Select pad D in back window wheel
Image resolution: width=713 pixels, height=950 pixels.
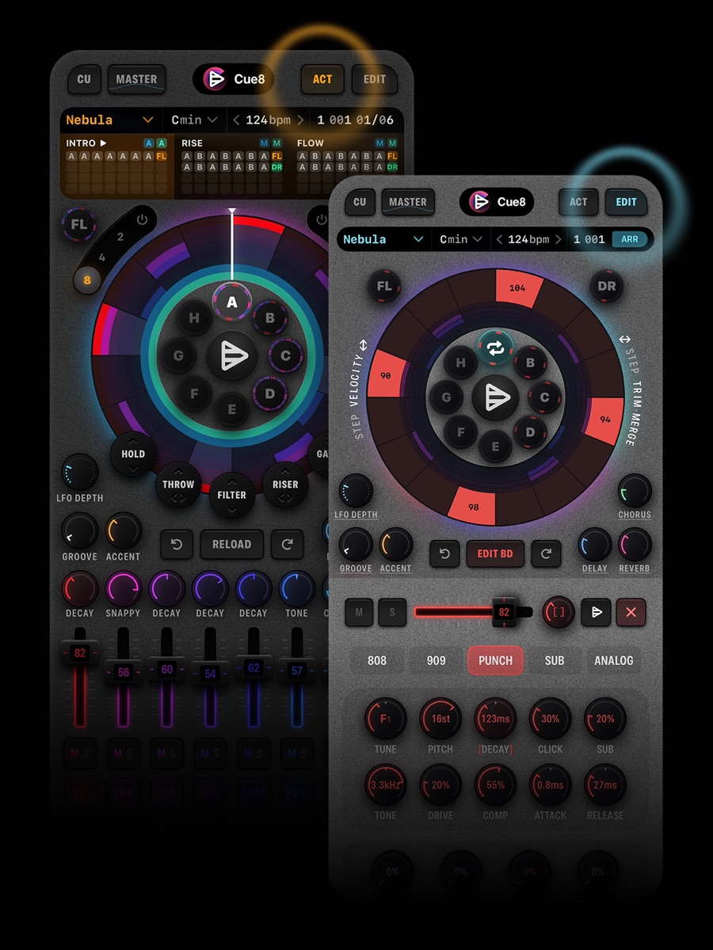270,393
